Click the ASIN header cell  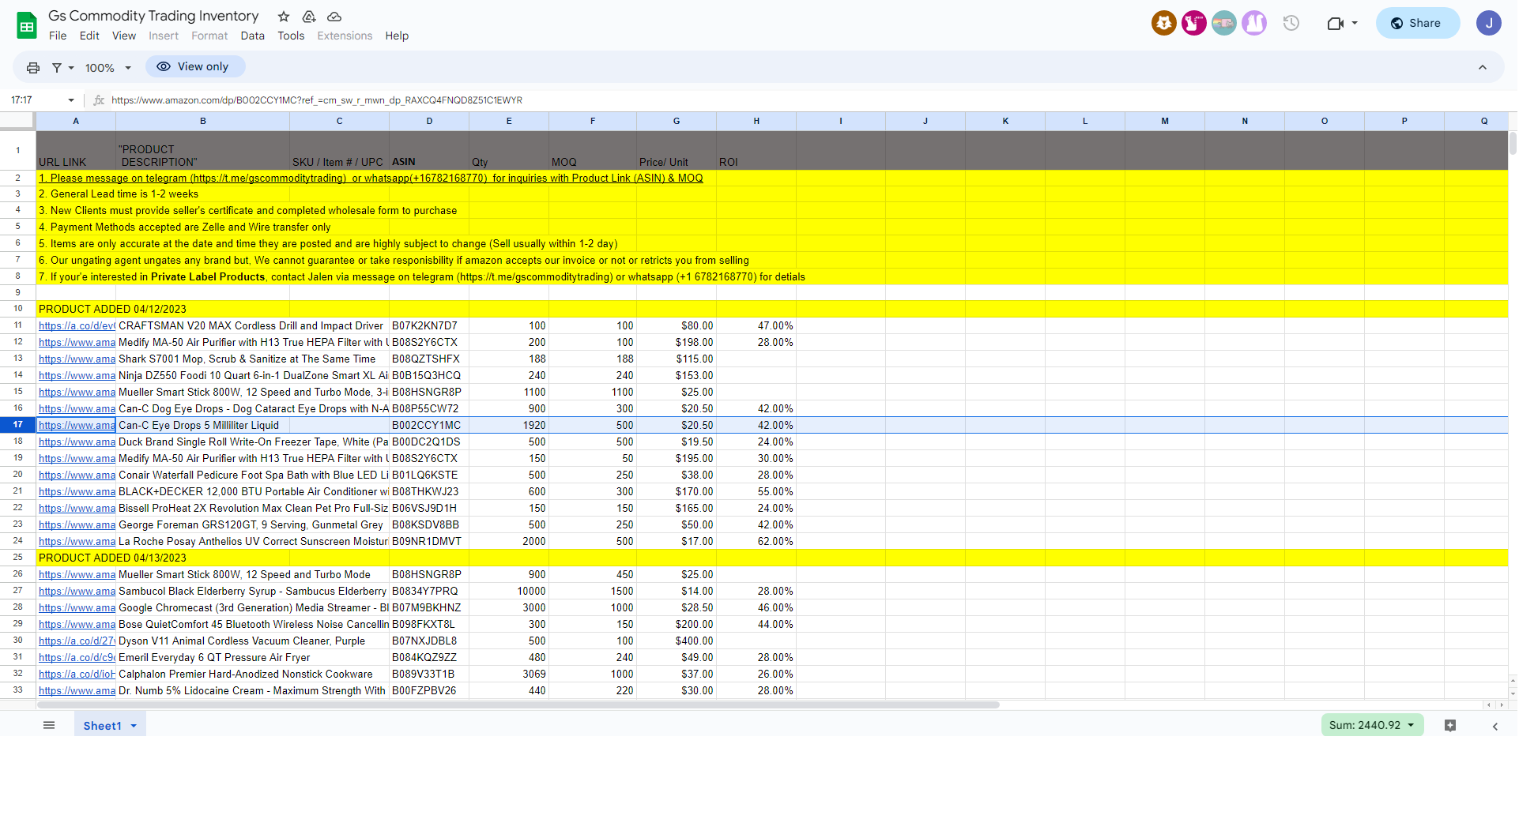click(x=429, y=150)
